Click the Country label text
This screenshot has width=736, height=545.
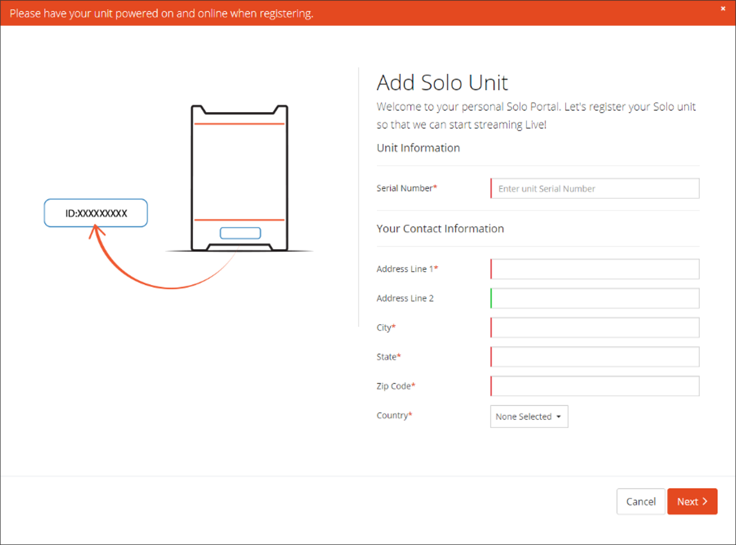(394, 416)
